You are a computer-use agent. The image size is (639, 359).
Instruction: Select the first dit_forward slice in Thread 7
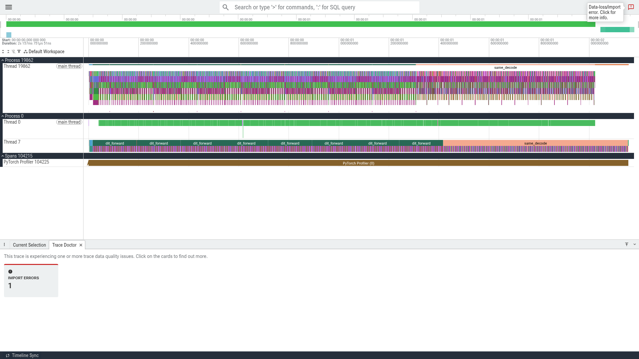(x=114, y=143)
